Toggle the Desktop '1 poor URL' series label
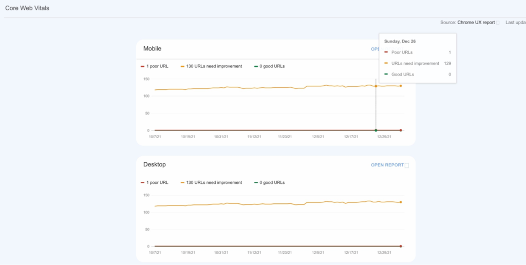526x265 pixels. (x=157, y=182)
